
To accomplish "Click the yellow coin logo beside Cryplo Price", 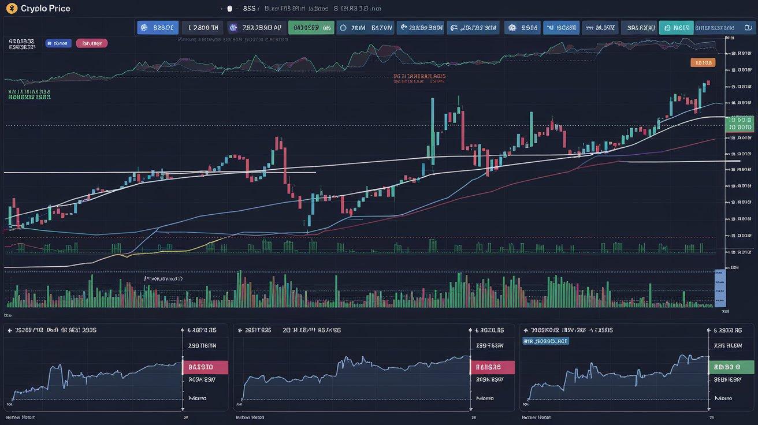I will pyautogui.click(x=12, y=9).
